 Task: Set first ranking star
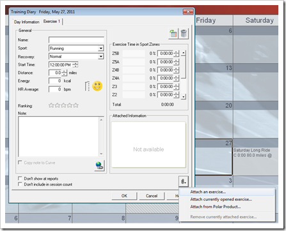pyautogui.click(x=51, y=105)
